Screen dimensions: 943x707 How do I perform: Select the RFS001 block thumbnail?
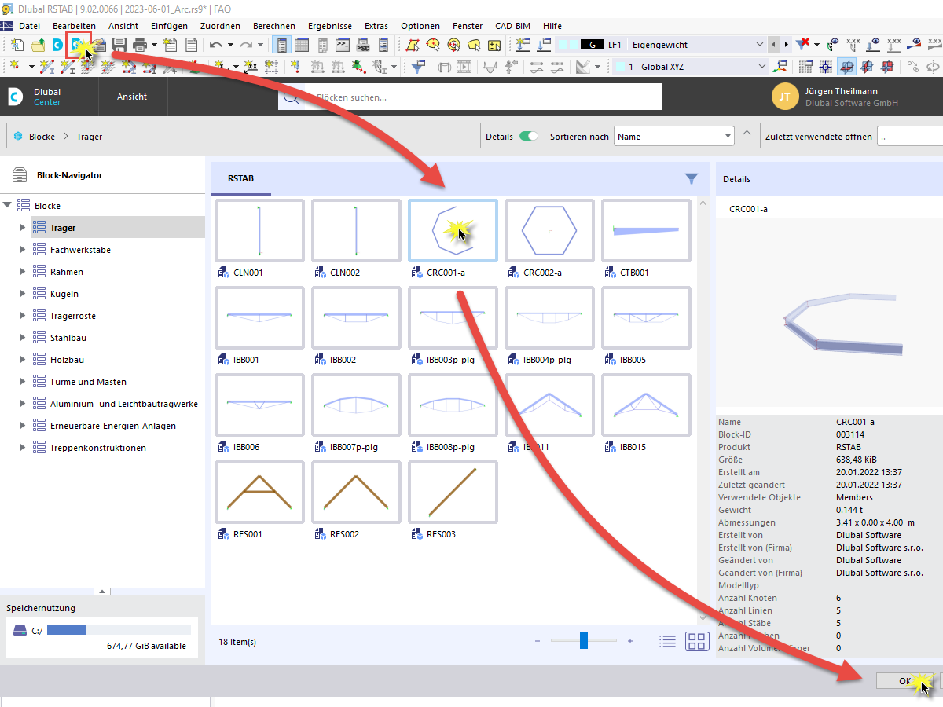click(259, 492)
